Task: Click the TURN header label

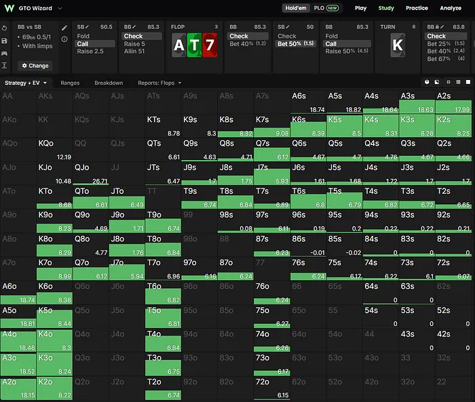Action: pyautogui.click(x=387, y=27)
